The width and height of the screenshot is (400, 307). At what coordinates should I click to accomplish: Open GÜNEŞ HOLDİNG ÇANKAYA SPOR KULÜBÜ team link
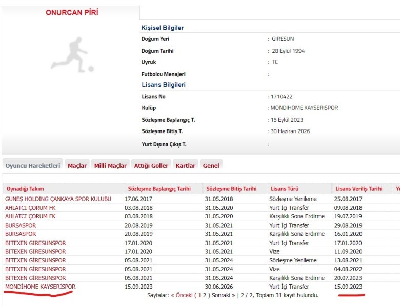[58, 199]
